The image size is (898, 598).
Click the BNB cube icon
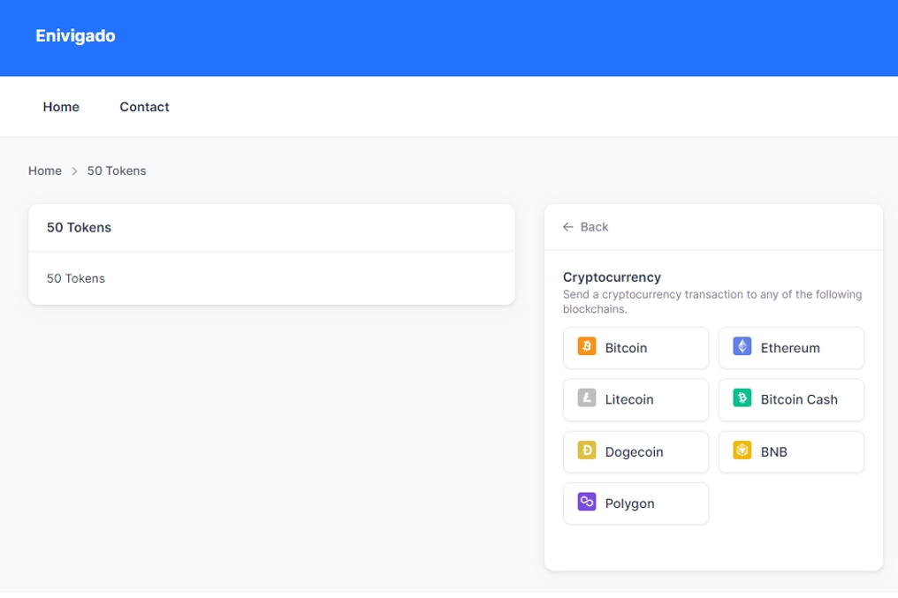coord(742,450)
